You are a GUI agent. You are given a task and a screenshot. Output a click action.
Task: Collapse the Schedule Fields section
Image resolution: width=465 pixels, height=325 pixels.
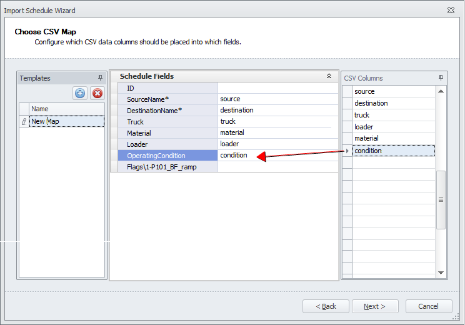pos(329,76)
